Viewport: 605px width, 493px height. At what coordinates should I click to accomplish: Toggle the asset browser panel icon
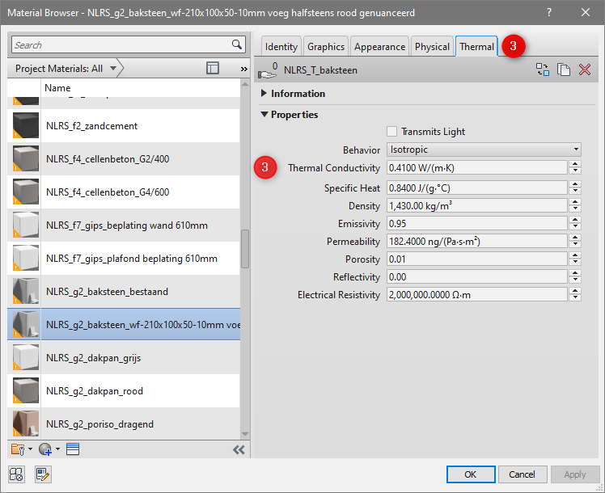[72, 449]
